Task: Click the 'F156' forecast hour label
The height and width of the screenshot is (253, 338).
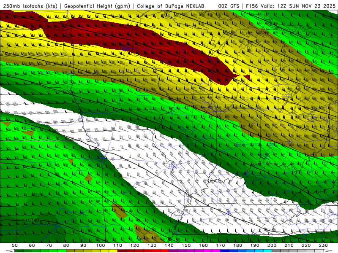Action: (x=252, y=6)
